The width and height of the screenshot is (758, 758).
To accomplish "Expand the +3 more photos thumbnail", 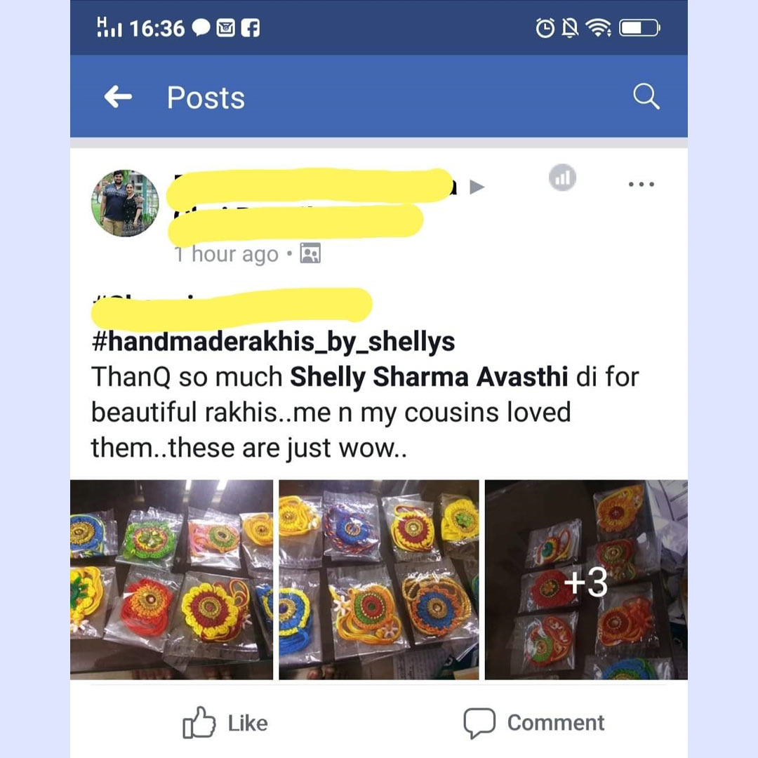I will 586,580.
